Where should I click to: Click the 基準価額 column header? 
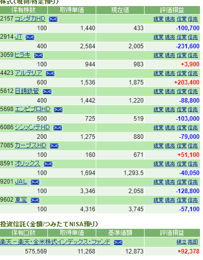120,233
